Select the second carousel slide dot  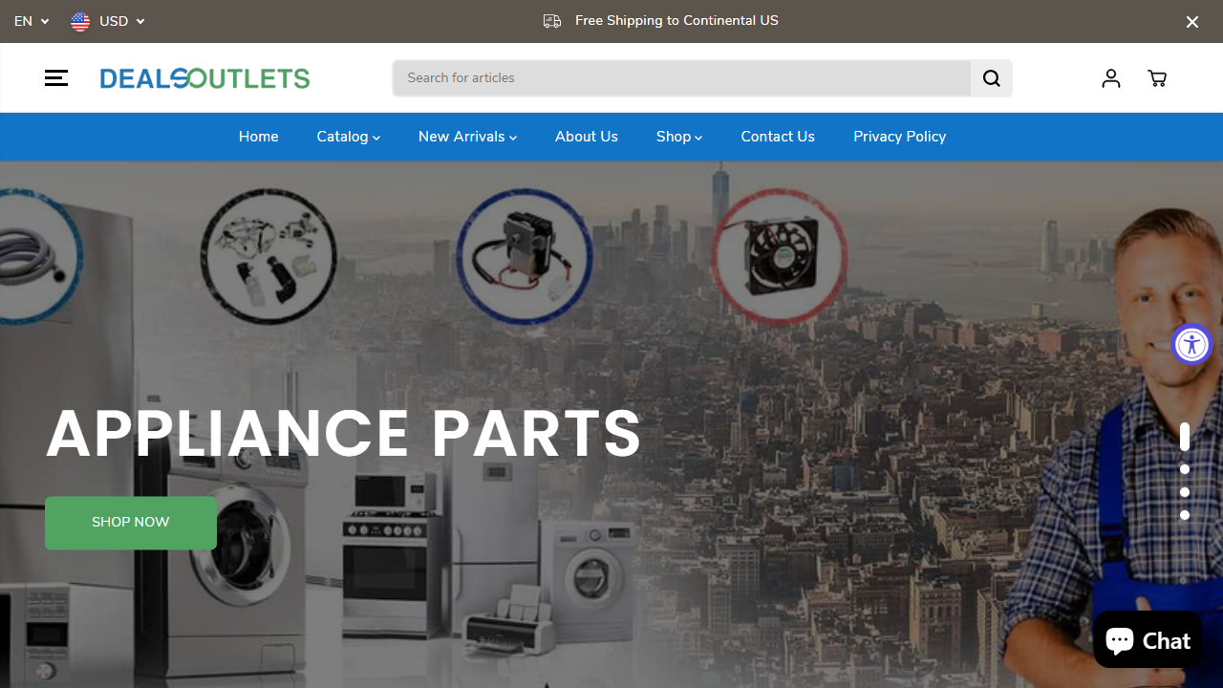1184,468
